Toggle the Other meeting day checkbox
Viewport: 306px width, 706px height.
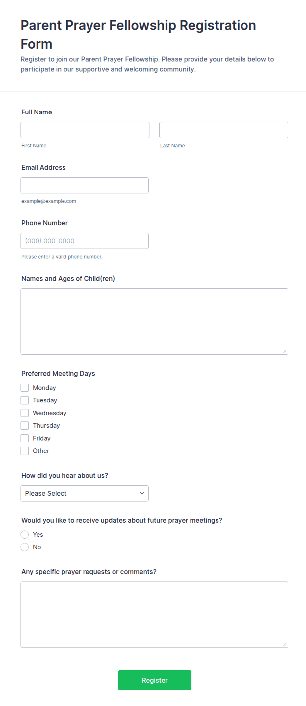point(25,451)
